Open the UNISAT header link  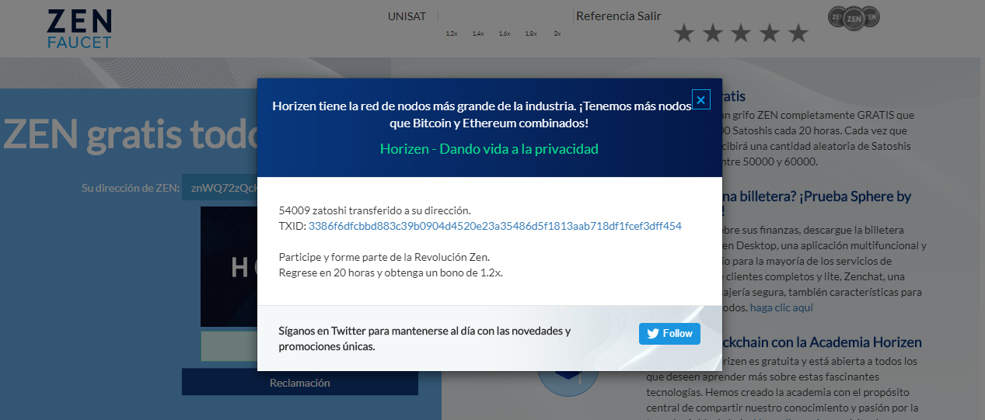407,16
